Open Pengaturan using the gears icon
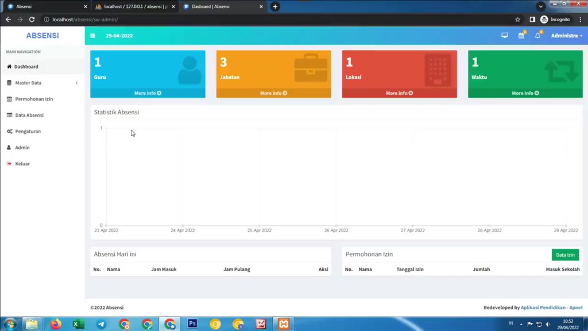 click(x=9, y=131)
